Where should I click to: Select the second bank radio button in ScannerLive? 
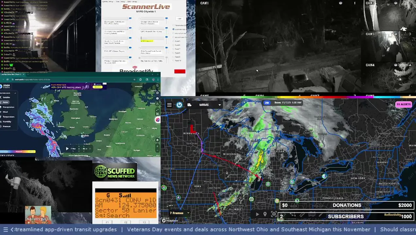pos(173,29)
